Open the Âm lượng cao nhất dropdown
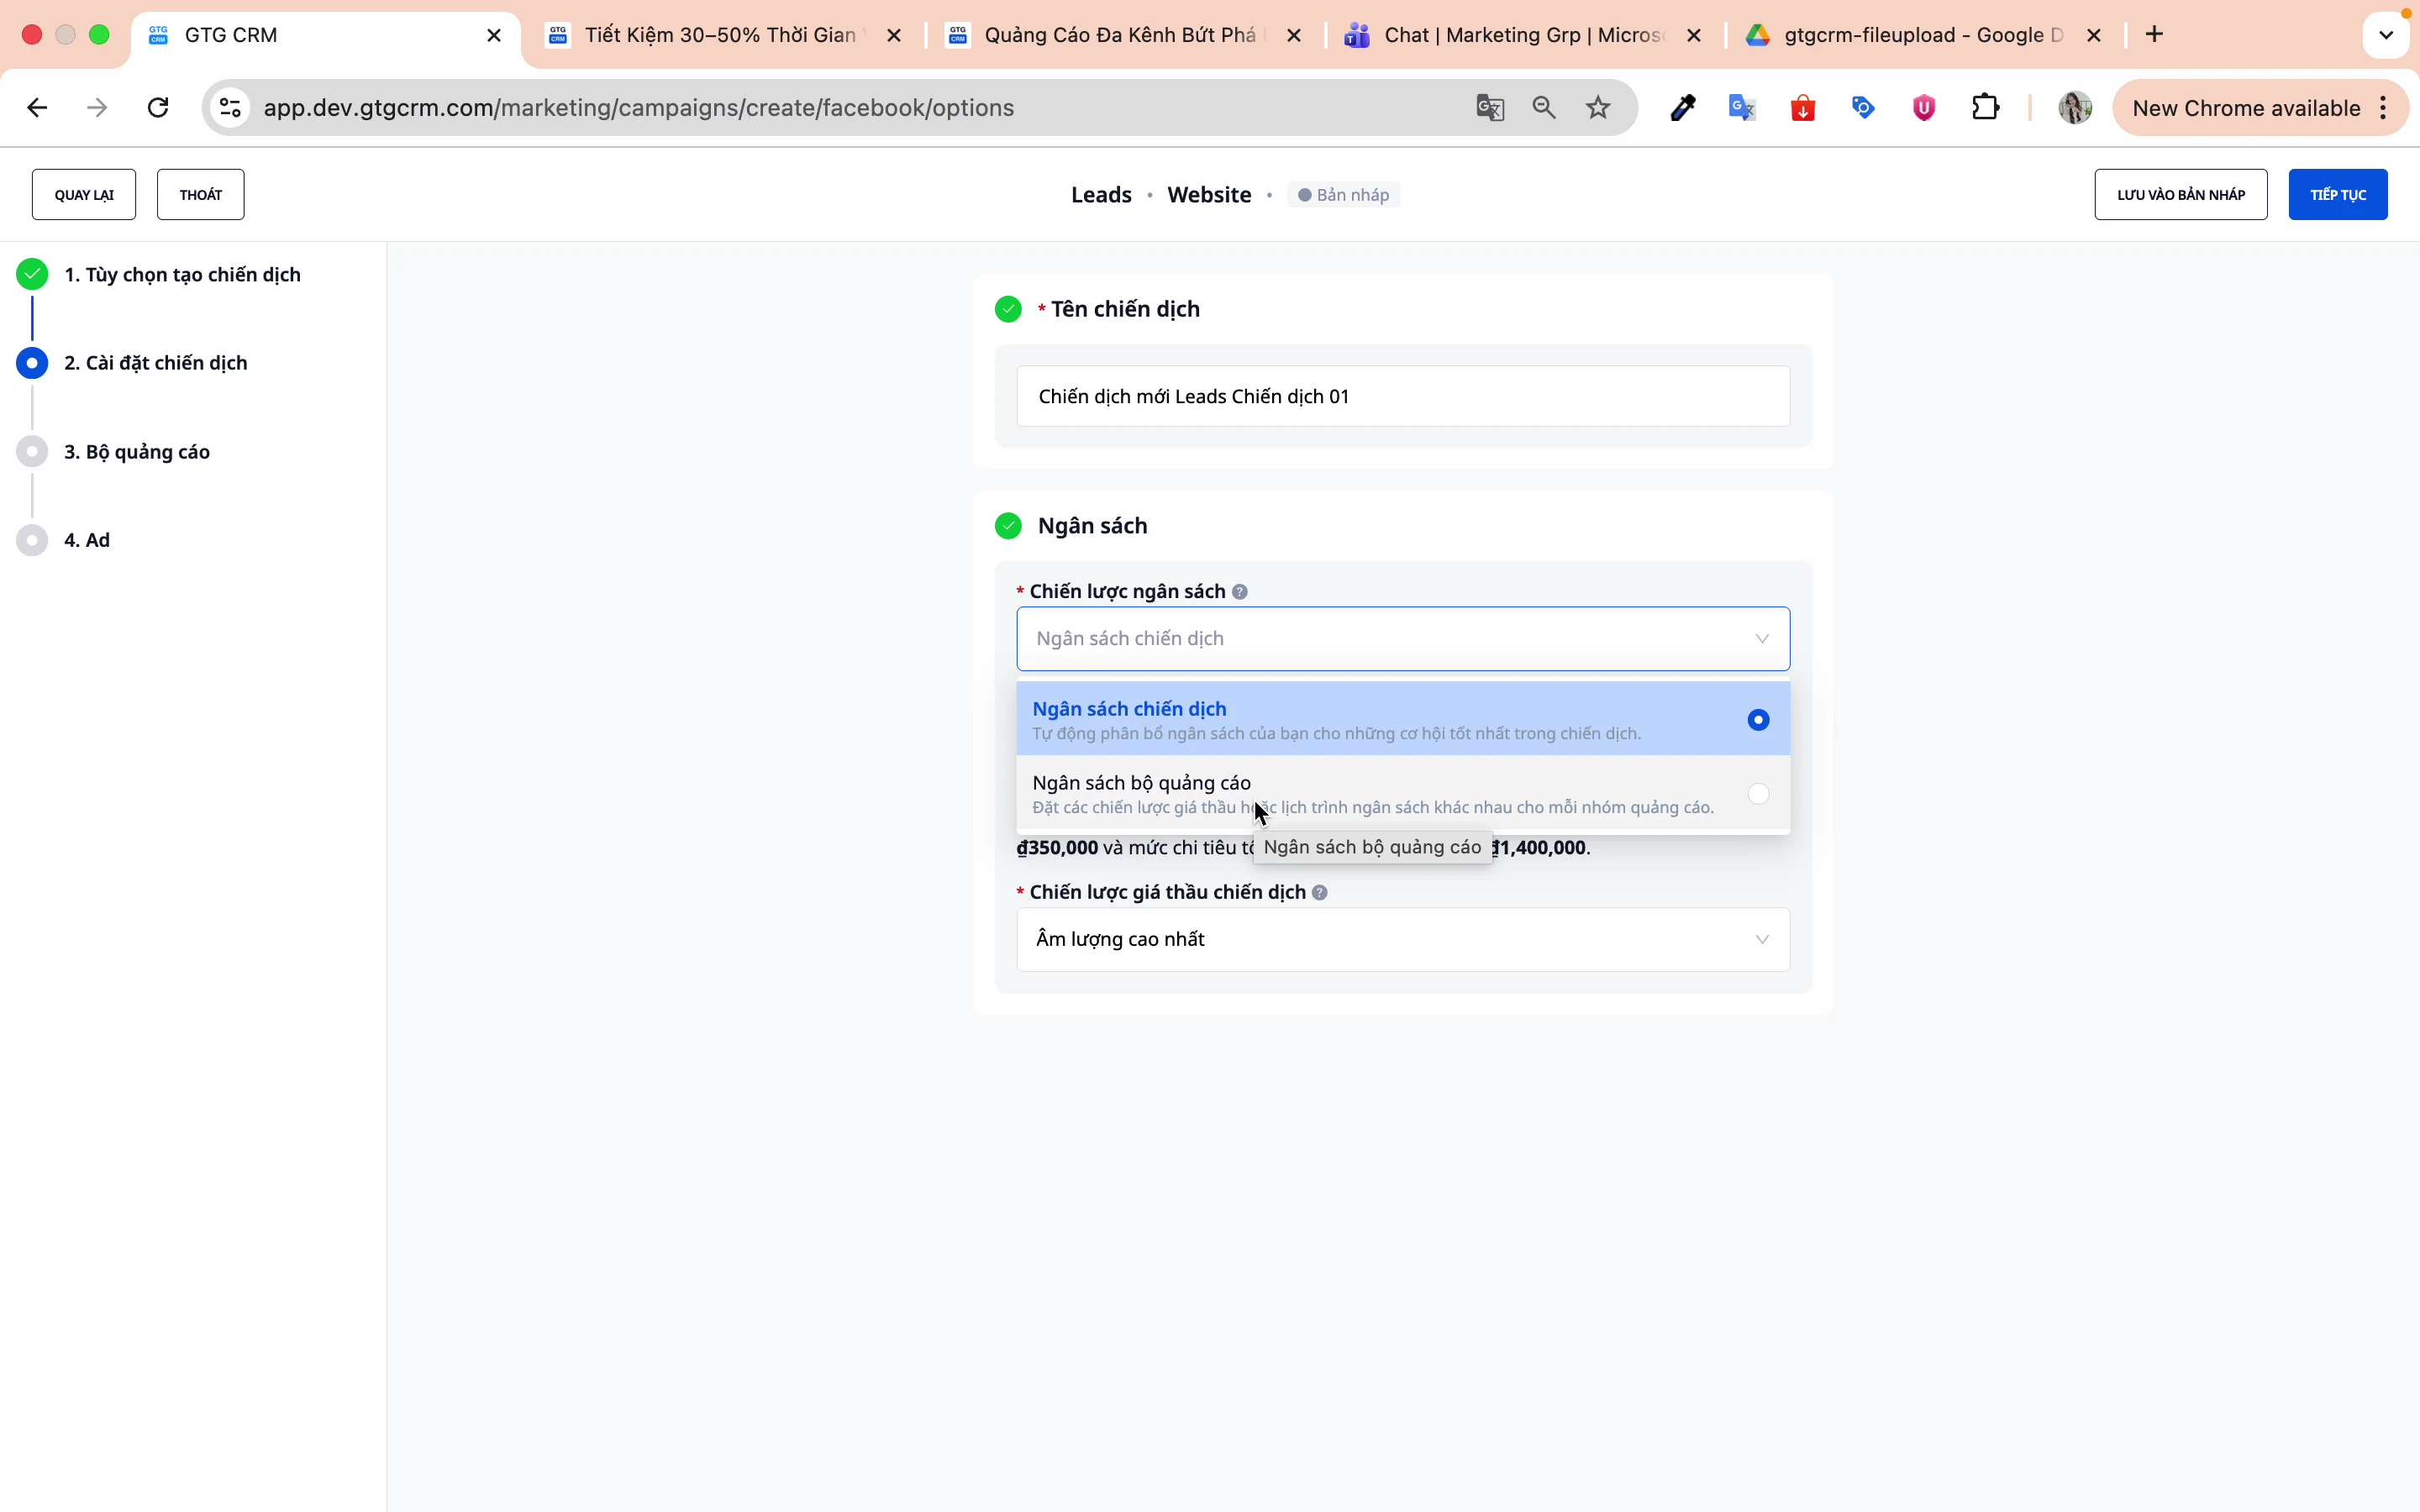The width and height of the screenshot is (2420, 1512). [x=1402, y=940]
